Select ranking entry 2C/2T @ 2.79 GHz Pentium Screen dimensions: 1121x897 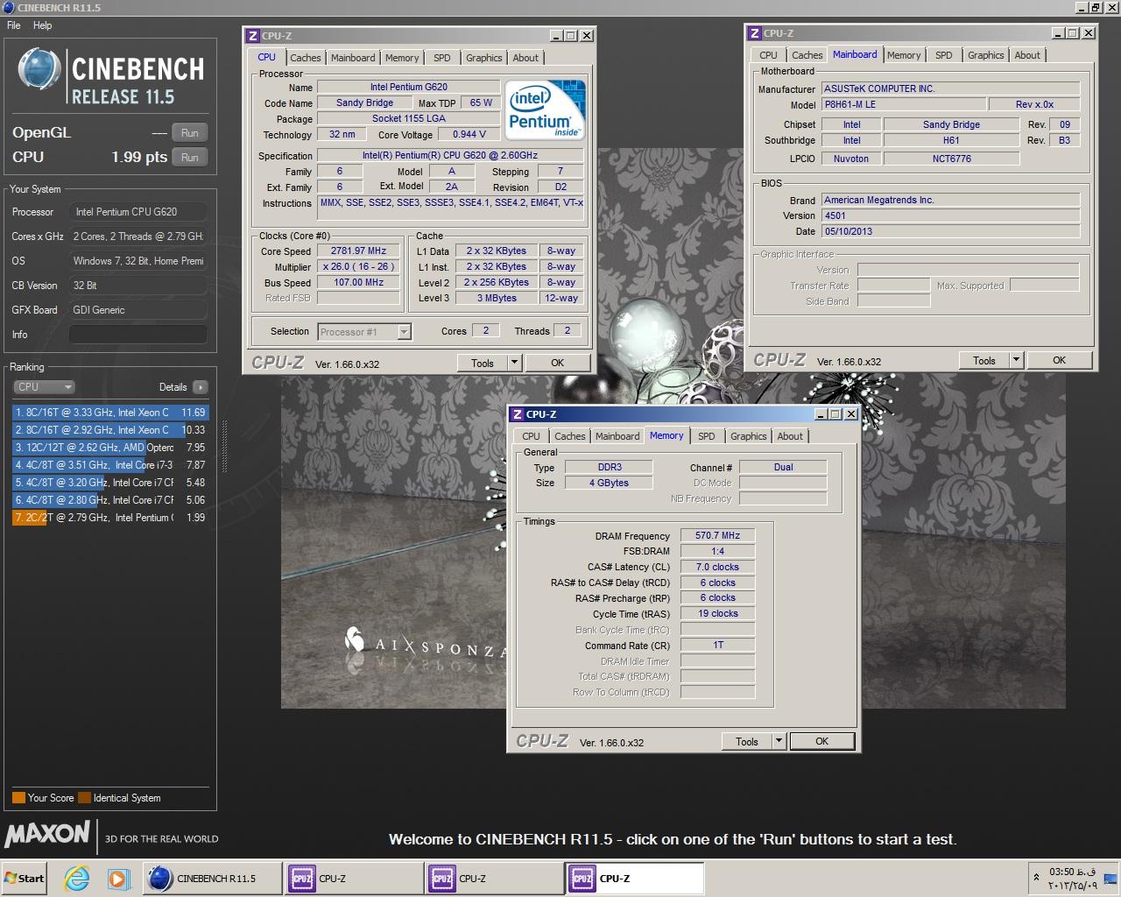point(109,517)
